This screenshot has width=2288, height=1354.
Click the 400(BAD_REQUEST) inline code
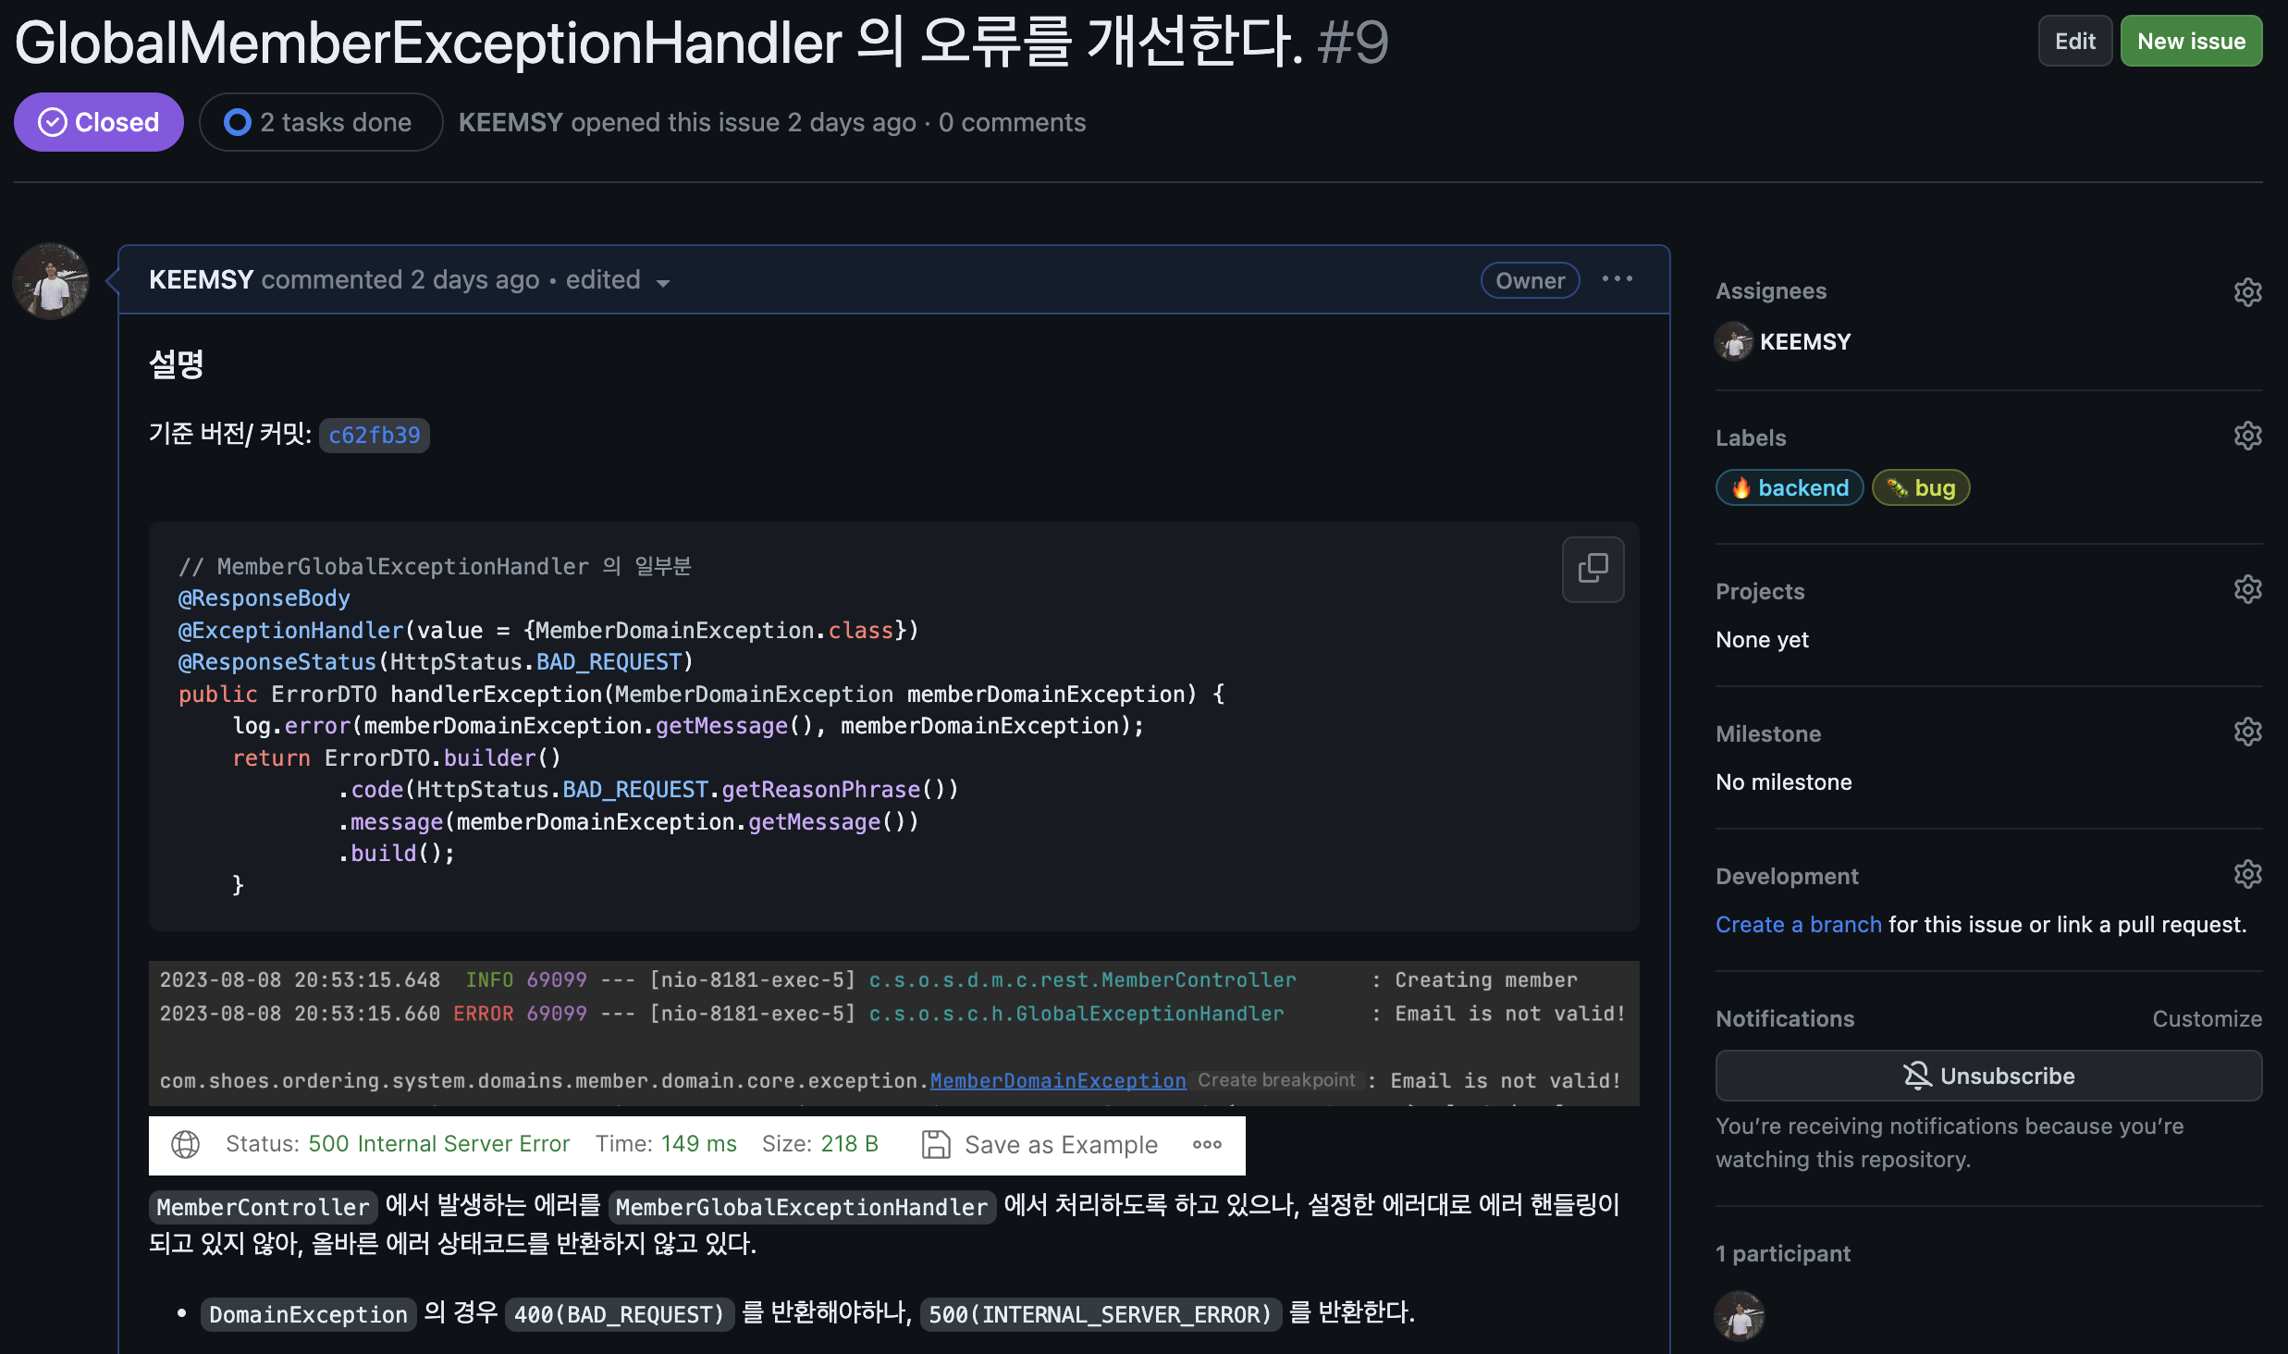620,1314
